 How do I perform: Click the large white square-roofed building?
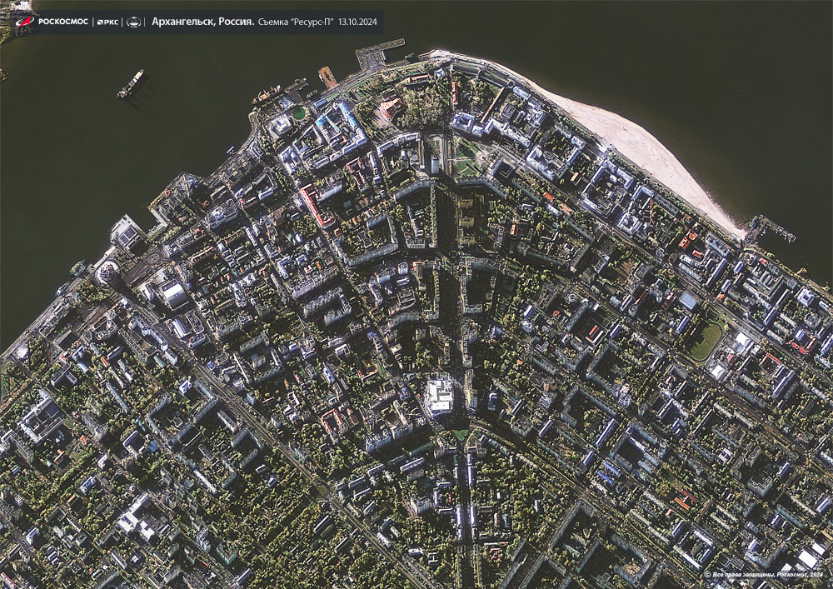[x=438, y=396]
